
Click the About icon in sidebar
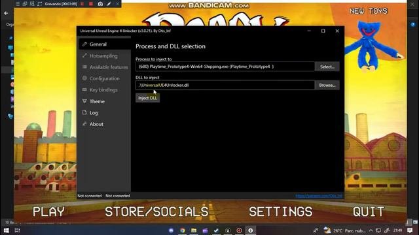click(x=84, y=124)
